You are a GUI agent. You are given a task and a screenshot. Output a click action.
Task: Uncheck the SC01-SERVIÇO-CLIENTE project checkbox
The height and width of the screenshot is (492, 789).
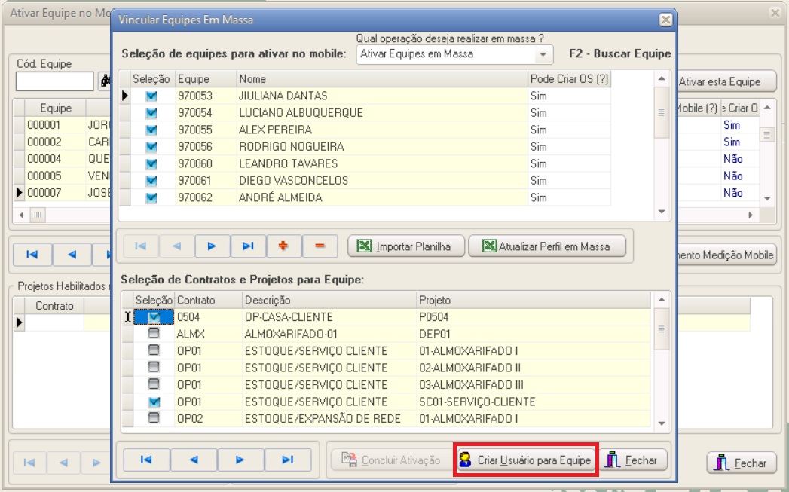(x=154, y=402)
